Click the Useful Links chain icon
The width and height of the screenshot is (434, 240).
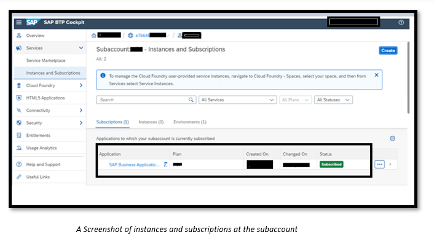pos(19,177)
